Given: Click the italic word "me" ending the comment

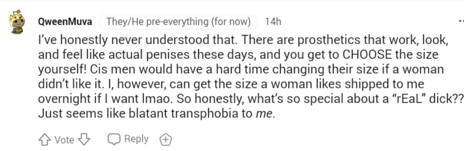Looking at the screenshot, I should pos(264,113).
